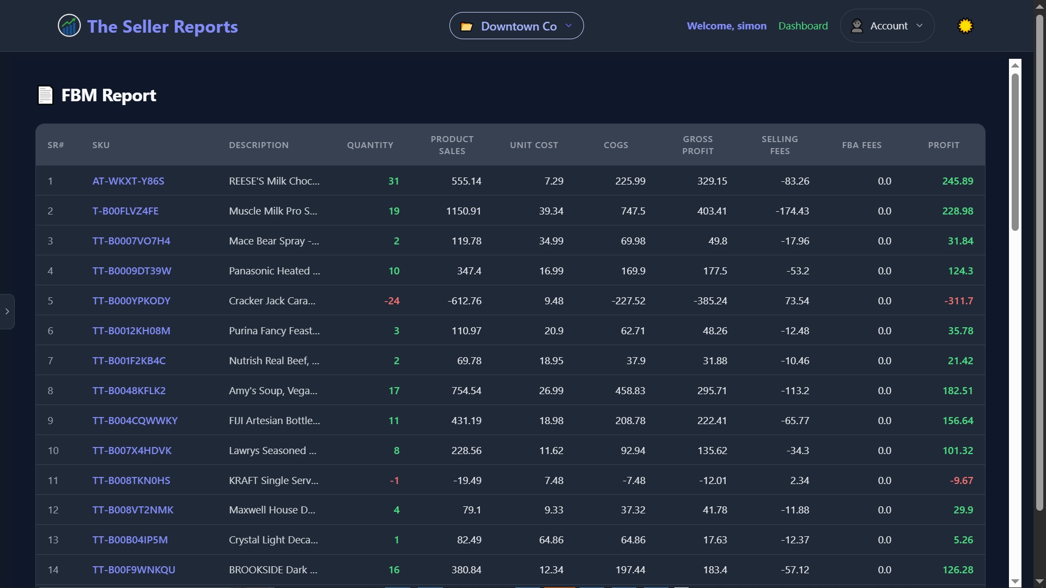Open SKU AT-WKXT-Y86S
The image size is (1046, 588).
(x=128, y=181)
